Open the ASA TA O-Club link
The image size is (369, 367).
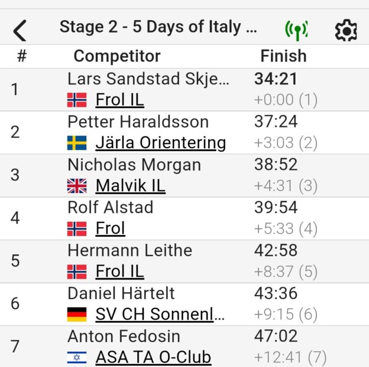pos(153,357)
